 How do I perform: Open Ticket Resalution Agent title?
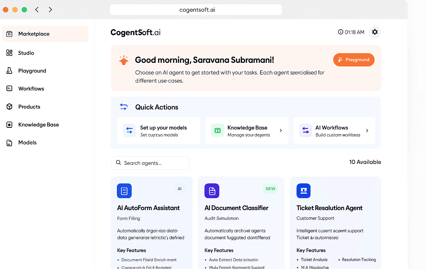330,208
